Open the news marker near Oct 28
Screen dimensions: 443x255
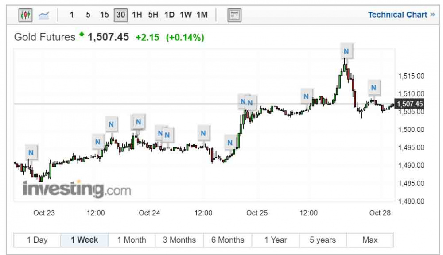pyautogui.click(x=373, y=88)
